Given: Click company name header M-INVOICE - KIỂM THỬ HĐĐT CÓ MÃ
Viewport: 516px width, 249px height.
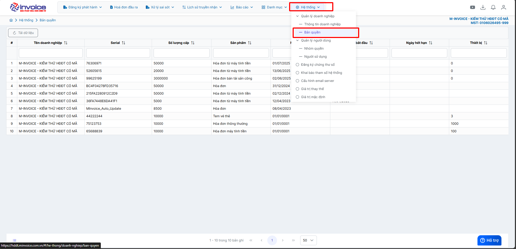Looking at the screenshot, I should 479,19.
